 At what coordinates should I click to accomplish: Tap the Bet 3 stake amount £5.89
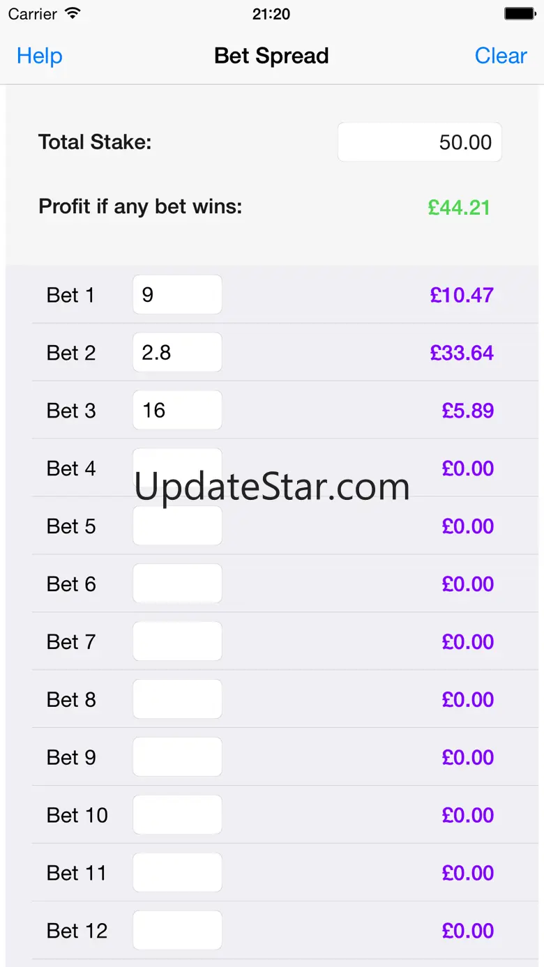click(468, 411)
